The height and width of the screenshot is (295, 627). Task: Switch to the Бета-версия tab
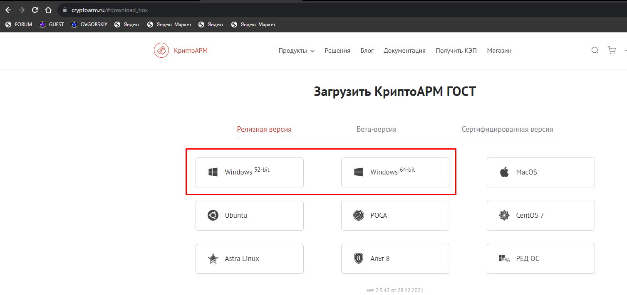click(377, 129)
